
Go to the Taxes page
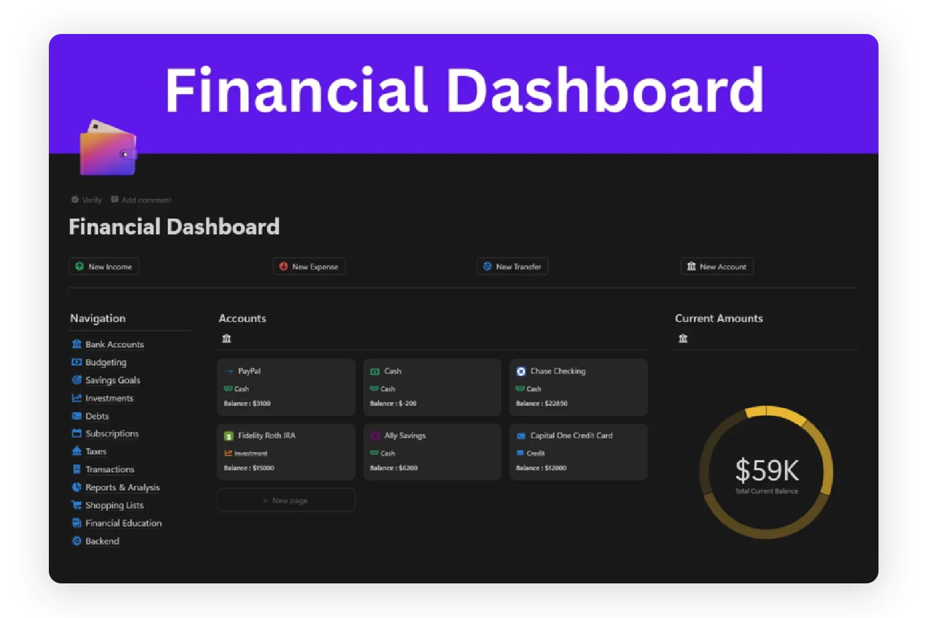96,451
